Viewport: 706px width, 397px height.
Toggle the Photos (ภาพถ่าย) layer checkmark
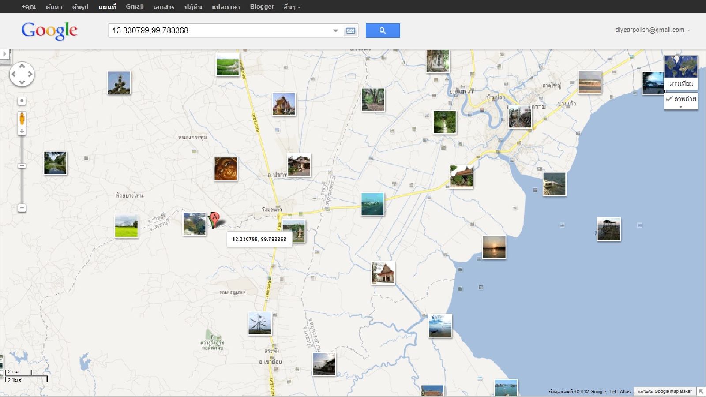(681, 99)
